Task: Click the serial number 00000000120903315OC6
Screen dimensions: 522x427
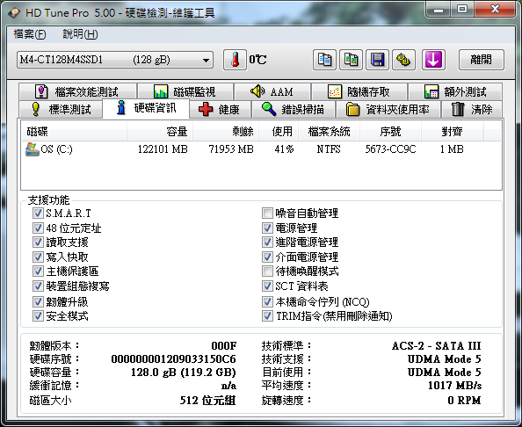Action: [x=173, y=359]
